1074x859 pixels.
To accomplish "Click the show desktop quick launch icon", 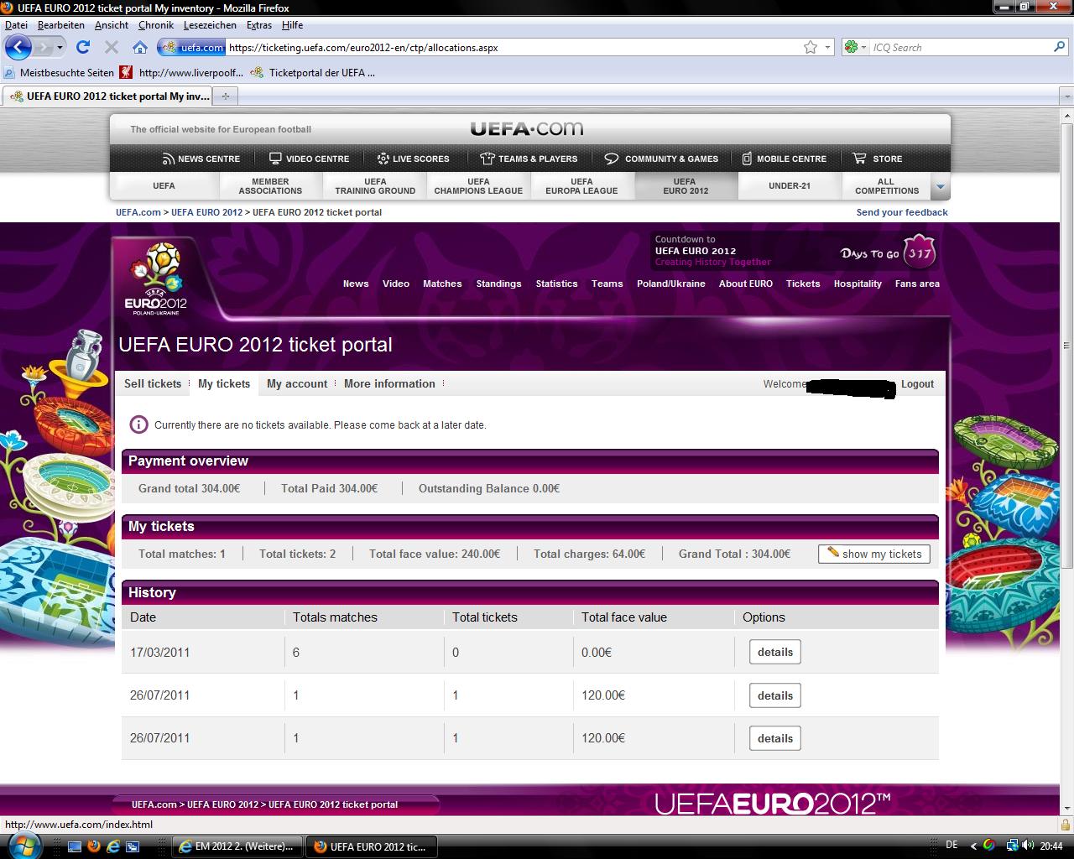I will (75, 846).
